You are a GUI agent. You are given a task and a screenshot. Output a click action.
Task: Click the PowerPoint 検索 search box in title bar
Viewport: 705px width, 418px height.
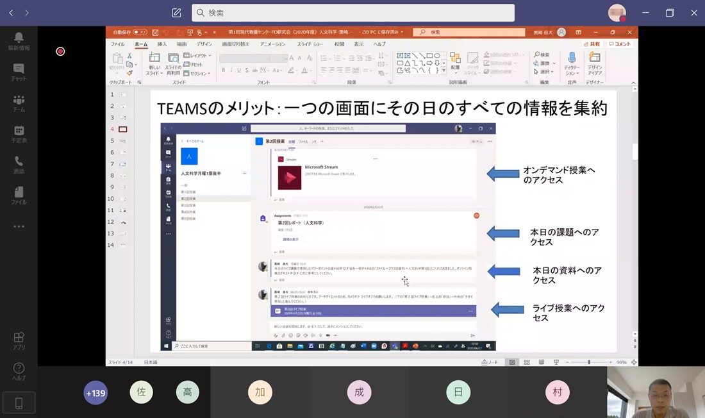click(469, 33)
